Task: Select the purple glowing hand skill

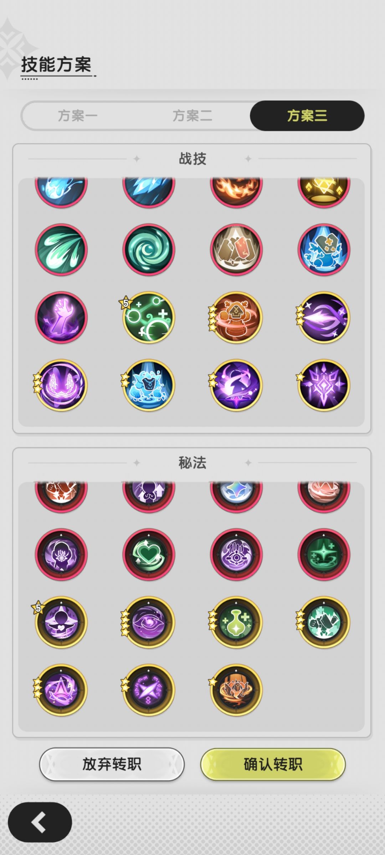Action: [x=61, y=317]
